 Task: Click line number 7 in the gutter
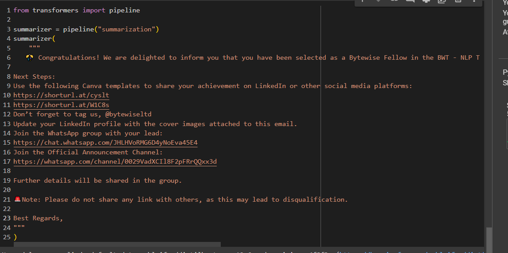[x=9, y=67]
